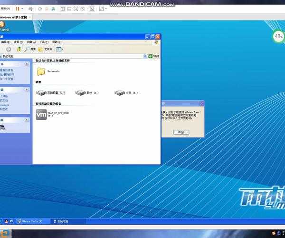The image size is (285, 238).
Task: Select the documents E: drive icon
Action: [120, 93]
